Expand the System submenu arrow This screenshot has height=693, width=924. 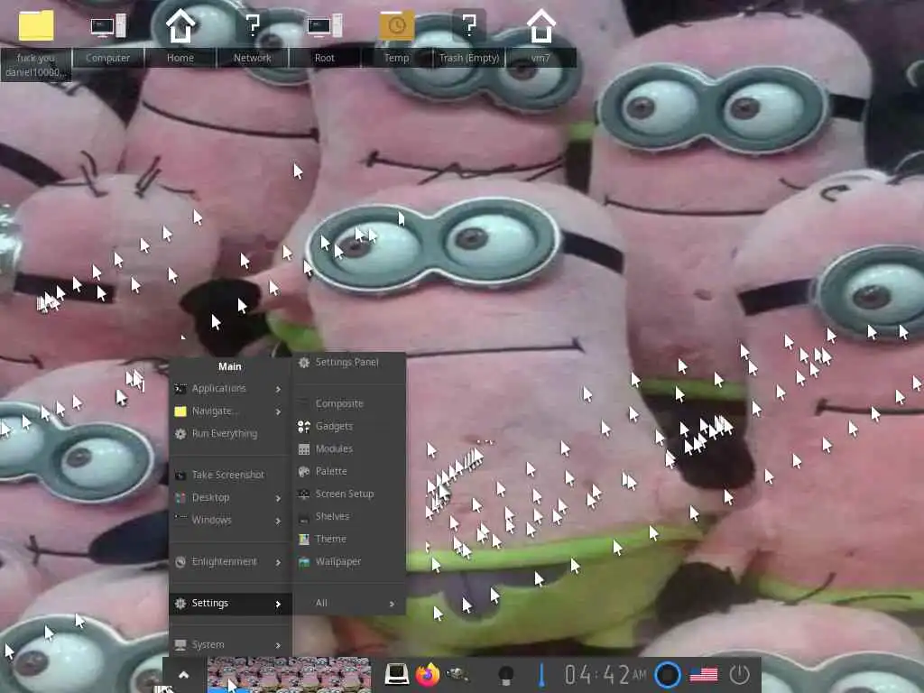[278, 646]
